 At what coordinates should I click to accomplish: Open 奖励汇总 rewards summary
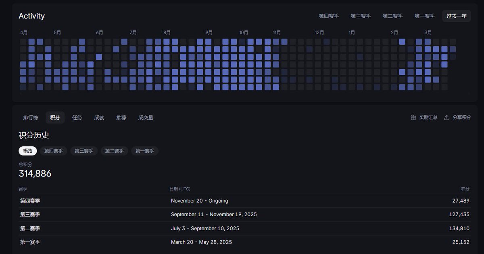[424, 117]
